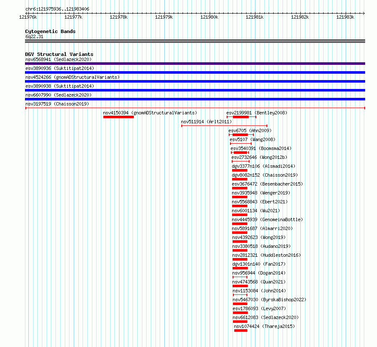Viewport: 377px width, 347px height.
Task: Click the Cytogenetic Bands track title
Action: (x=50, y=31)
